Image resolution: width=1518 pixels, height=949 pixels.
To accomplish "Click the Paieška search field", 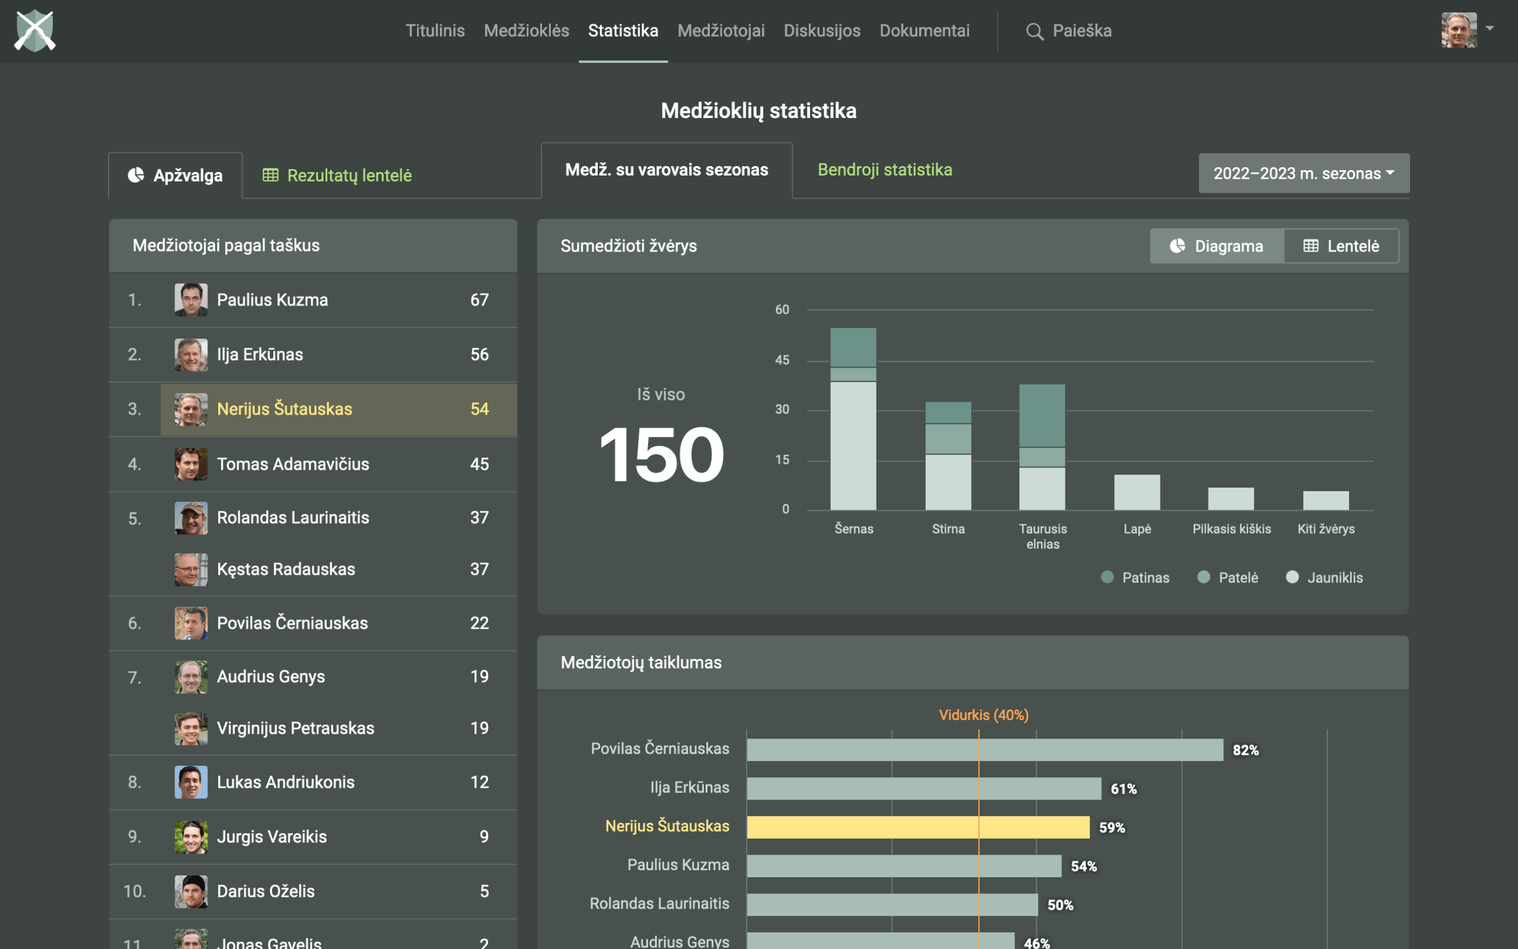I will (1082, 31).
